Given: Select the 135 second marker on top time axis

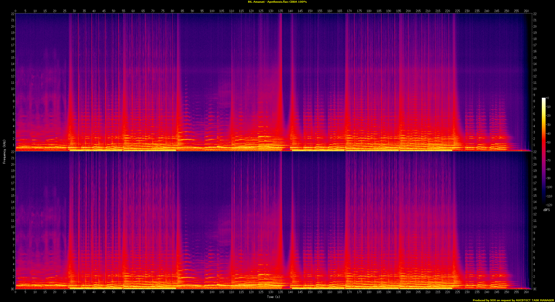Looking at the screenshot, I should click(x=280, y=11).
